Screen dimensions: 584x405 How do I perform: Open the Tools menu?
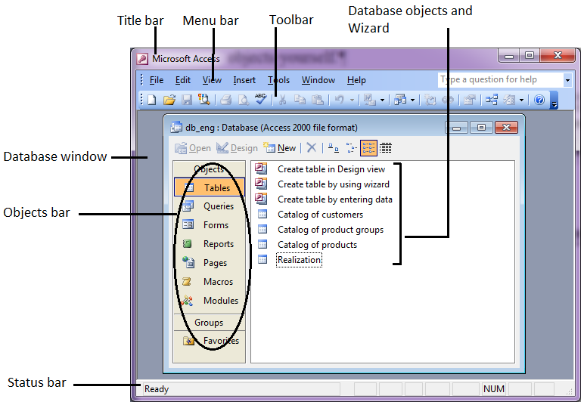[x=278, y=80]
